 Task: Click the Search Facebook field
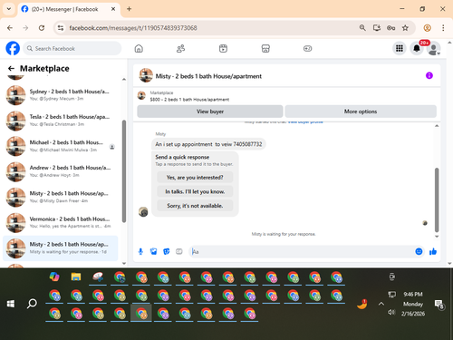(x=72, y=48)
